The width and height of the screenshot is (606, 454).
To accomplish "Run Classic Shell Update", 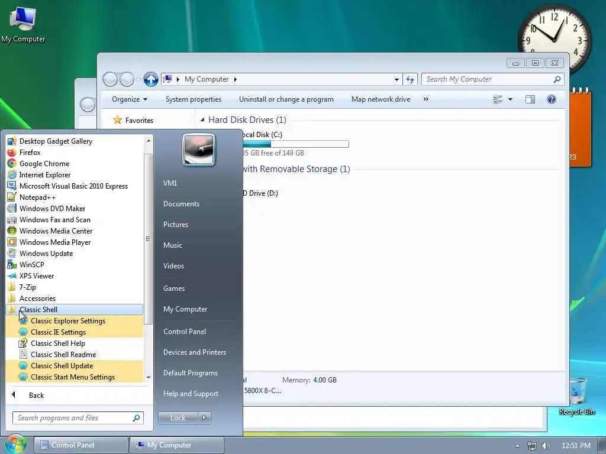I will pyautogui.click(x=74, y=365).
